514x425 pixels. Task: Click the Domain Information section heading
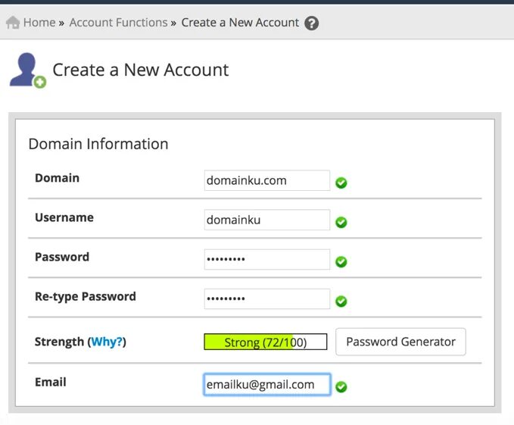[98, 144]
